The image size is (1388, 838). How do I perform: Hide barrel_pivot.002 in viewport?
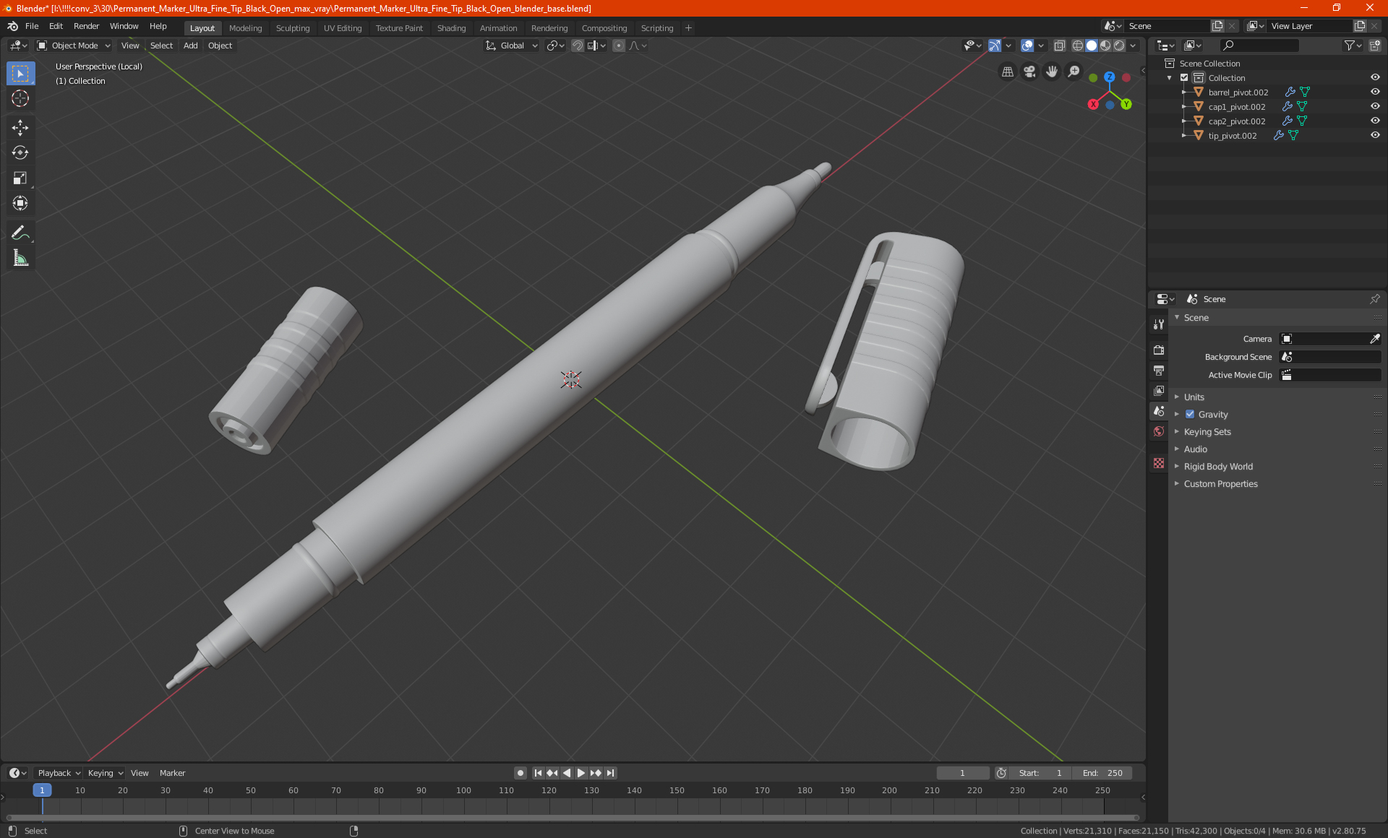[1375, 92]
